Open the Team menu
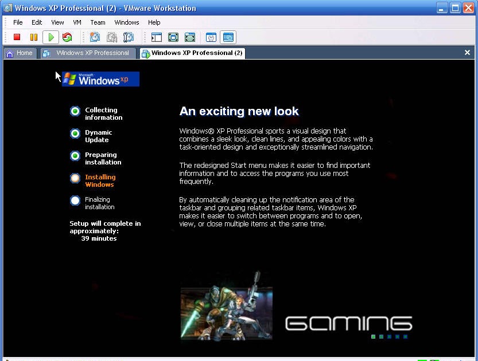Image resolution: width=478 pixels, height=361 pixels. click(x=98, y=22)
